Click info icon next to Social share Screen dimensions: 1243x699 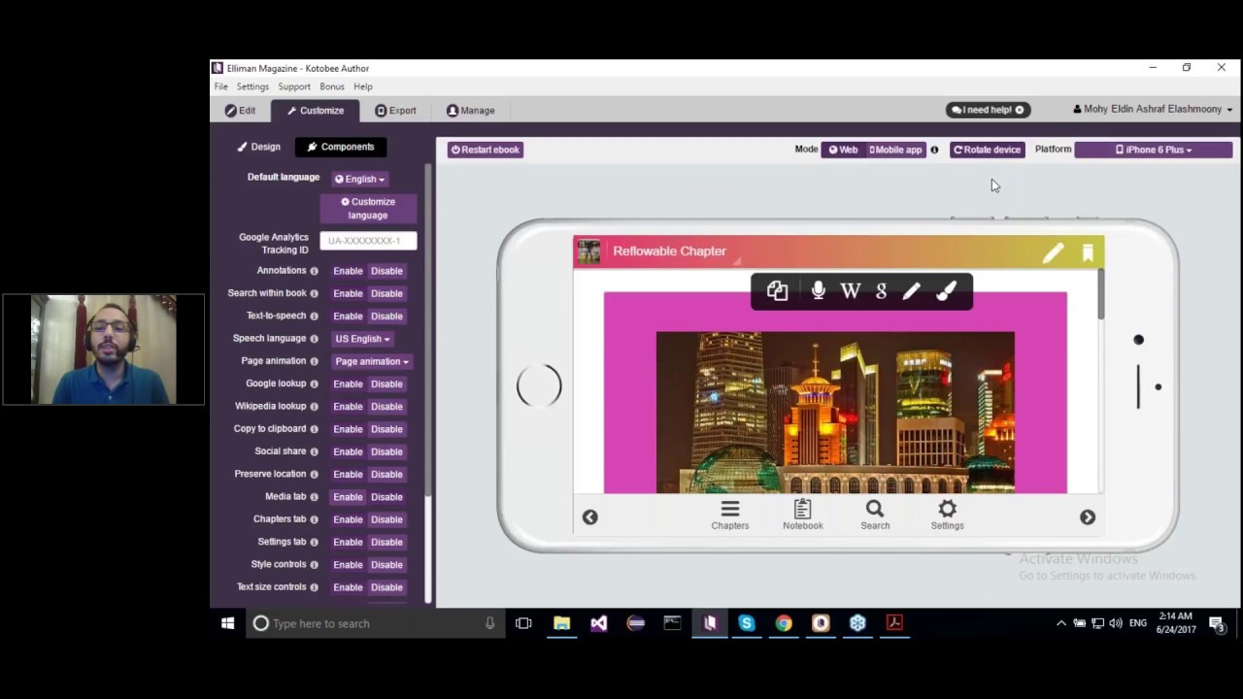[x=314, y=451]
